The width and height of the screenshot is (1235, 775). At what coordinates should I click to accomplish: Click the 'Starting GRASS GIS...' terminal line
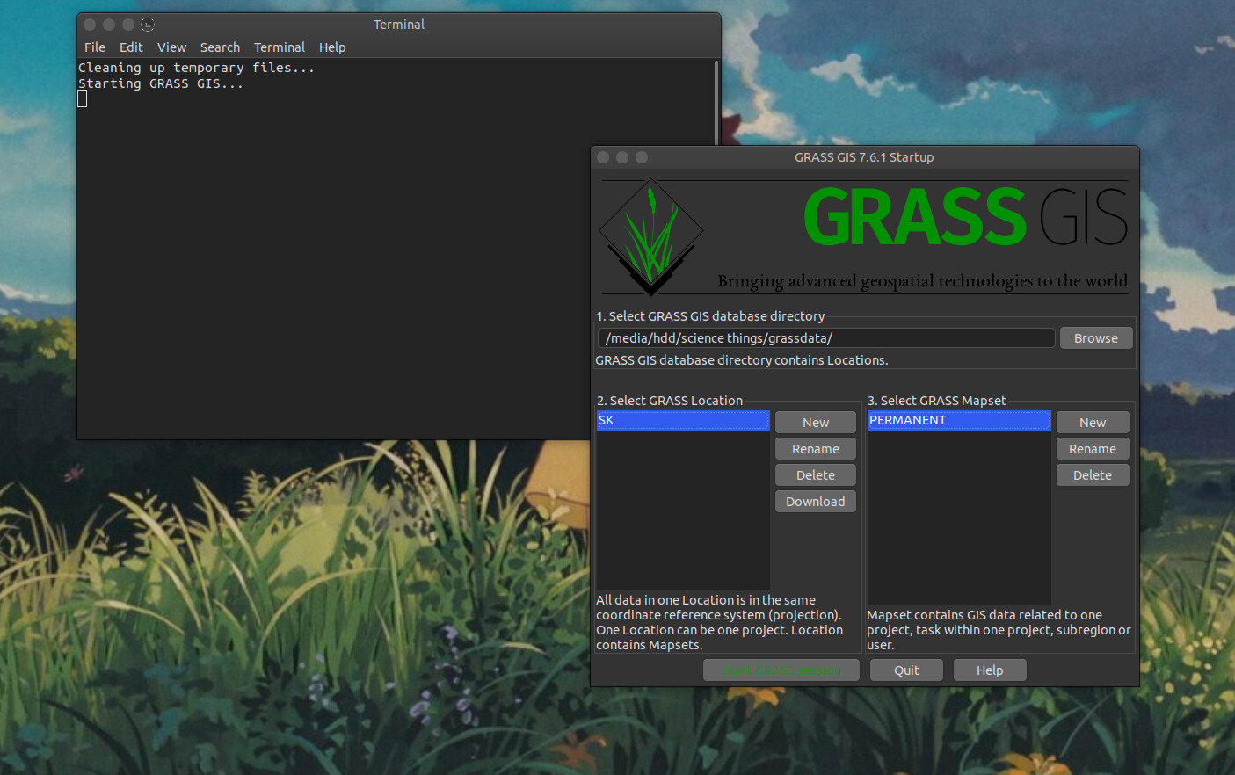161,83
